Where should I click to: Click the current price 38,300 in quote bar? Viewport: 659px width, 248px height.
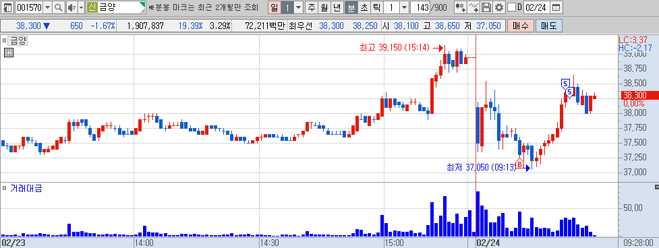pyautogui.click(x=28, y=26)
